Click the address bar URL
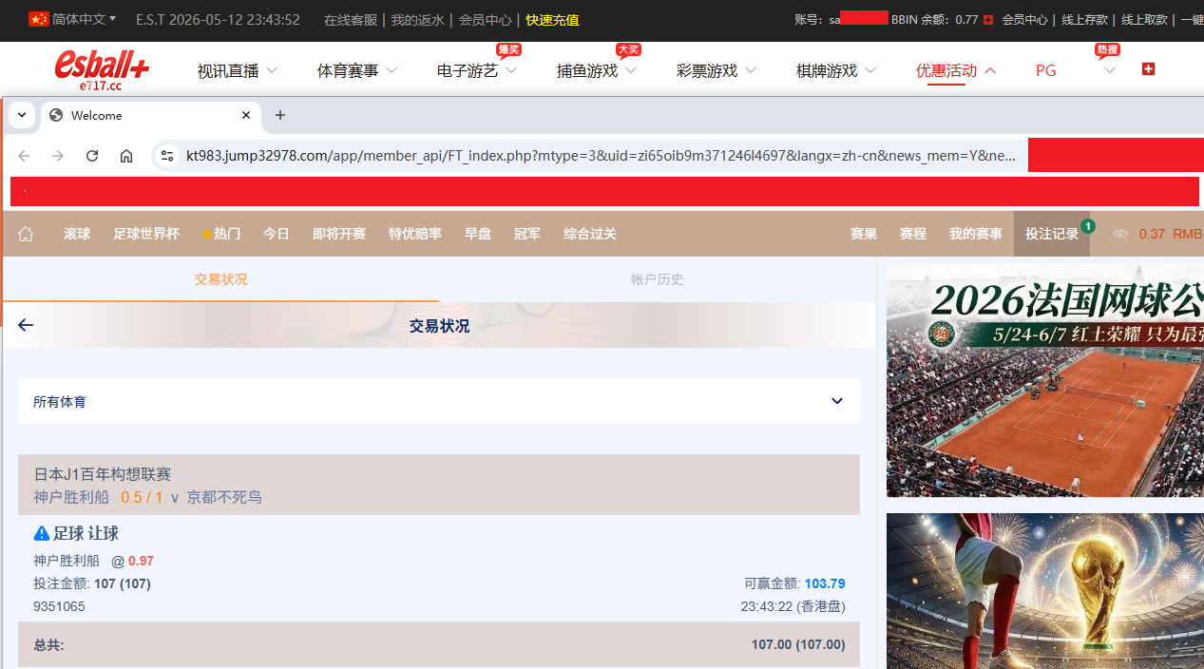 (x=601, y=156)
